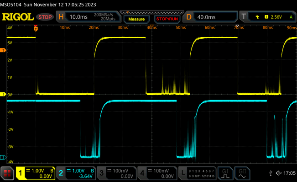Screen dimensions: 297x182
Task: Click channel 2 offset -3.64V value
Action: coord(85,177)
